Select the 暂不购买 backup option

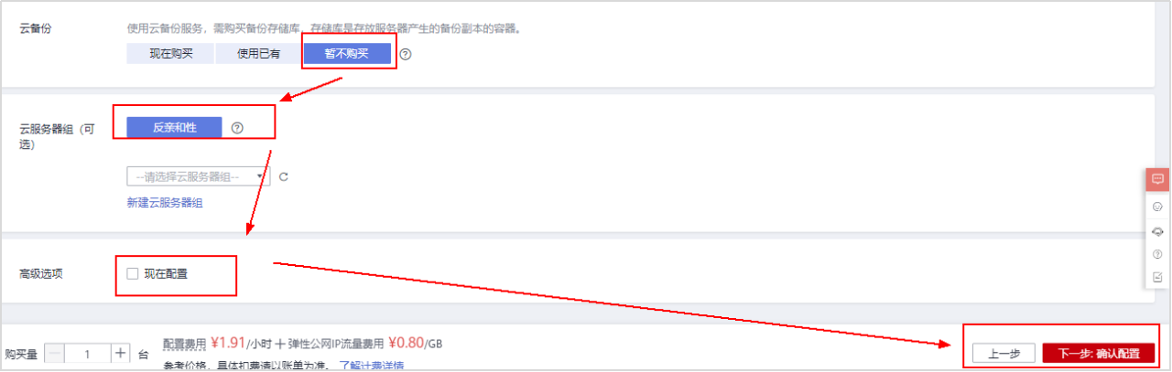click(346, 54)
